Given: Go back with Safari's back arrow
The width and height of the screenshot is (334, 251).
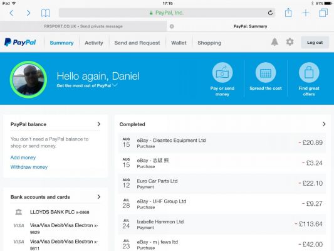Looking at the screenshot, I should (x=11, y=13).
